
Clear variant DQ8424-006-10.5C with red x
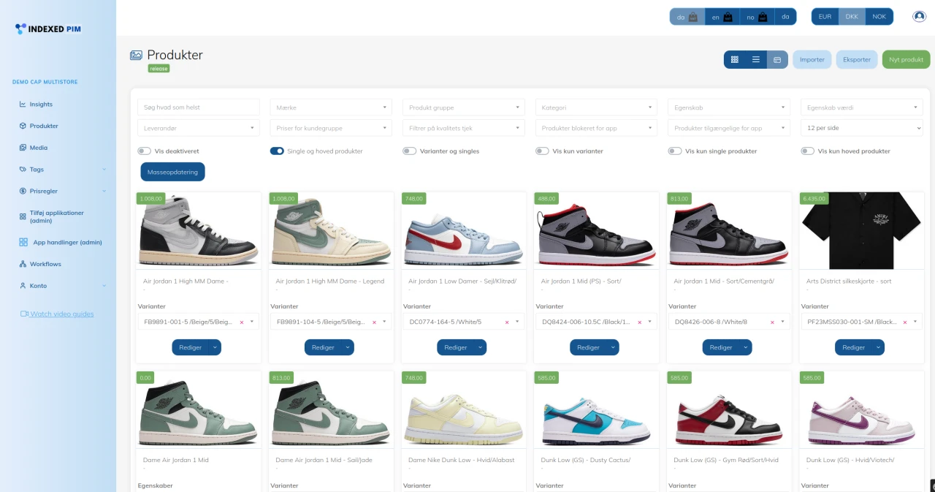639,322
